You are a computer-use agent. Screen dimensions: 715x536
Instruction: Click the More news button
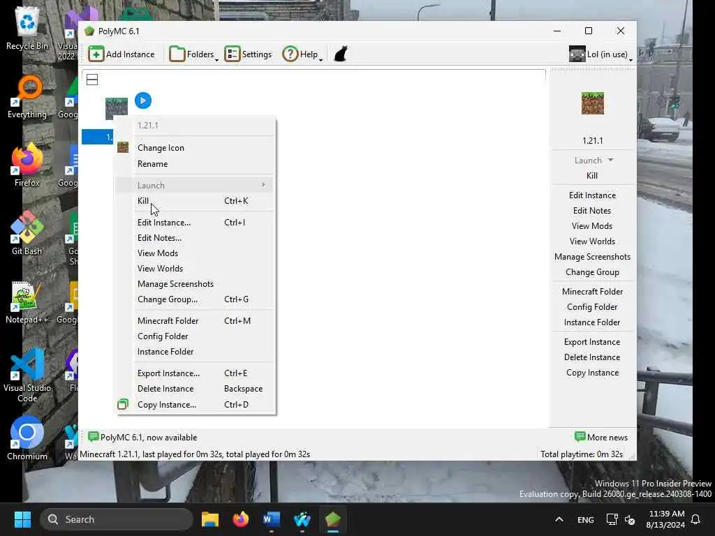click(x=601, y=437)
